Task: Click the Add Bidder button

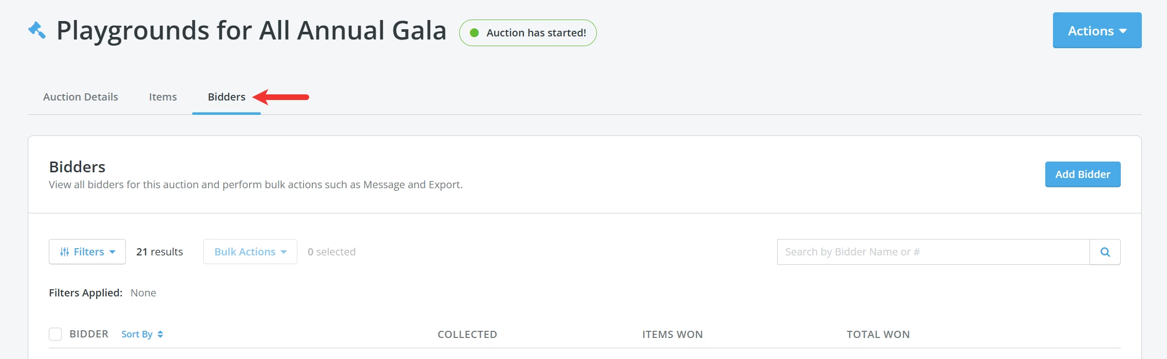Action: pos(1082,174)
